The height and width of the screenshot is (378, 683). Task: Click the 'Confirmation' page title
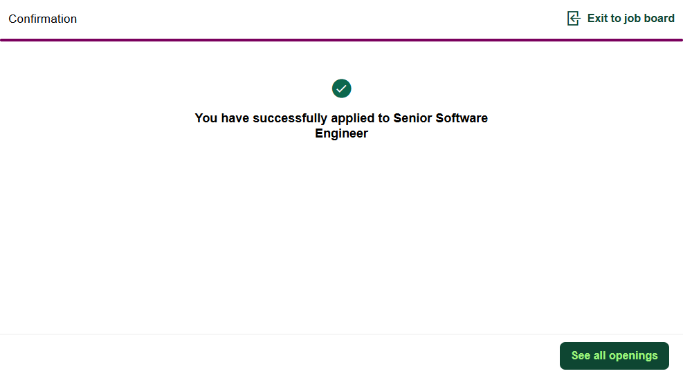[43, 19]
